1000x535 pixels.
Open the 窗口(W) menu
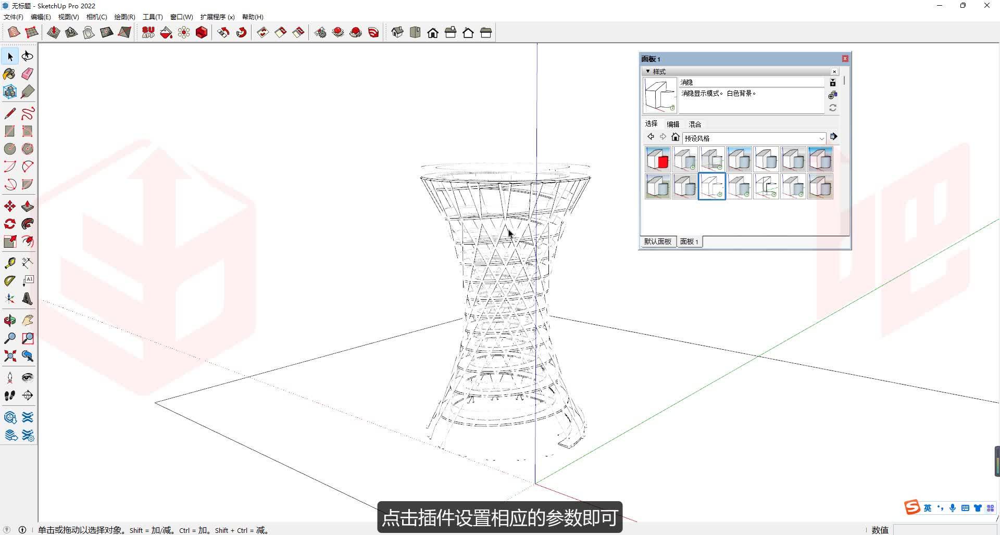pyautogui.click(x=182, y=17)
